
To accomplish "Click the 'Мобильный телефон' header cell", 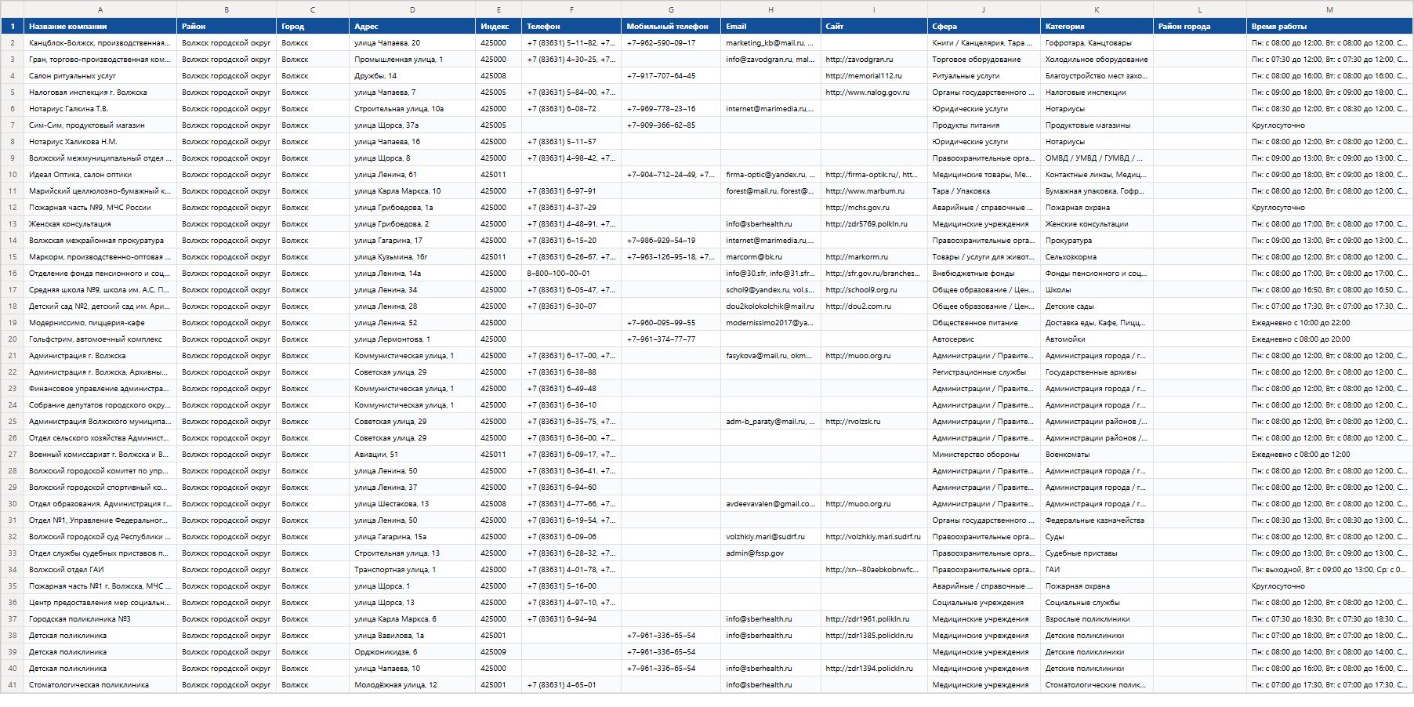I will point(671,26).
